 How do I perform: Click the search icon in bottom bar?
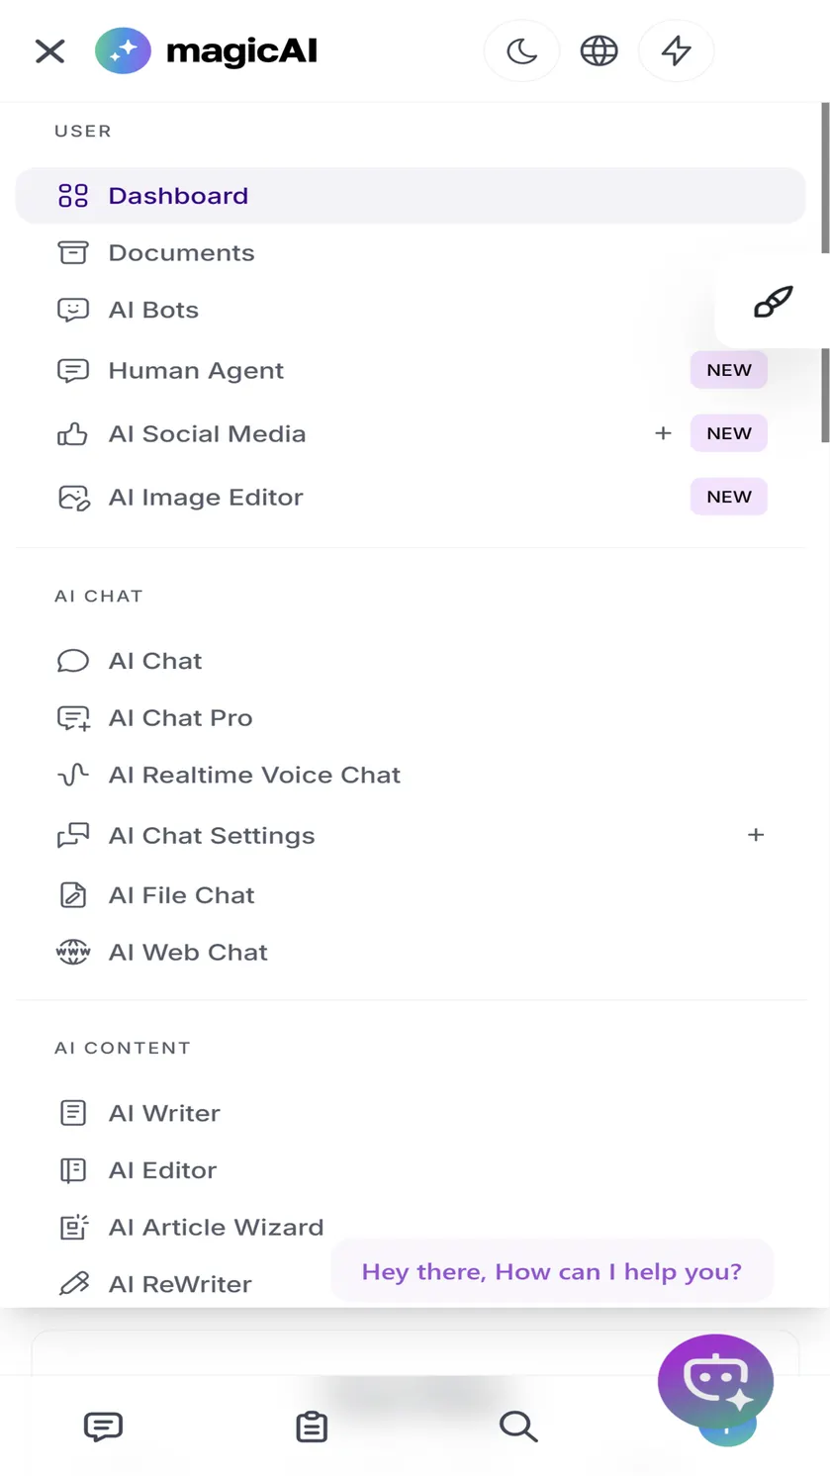click(518, 1427)
